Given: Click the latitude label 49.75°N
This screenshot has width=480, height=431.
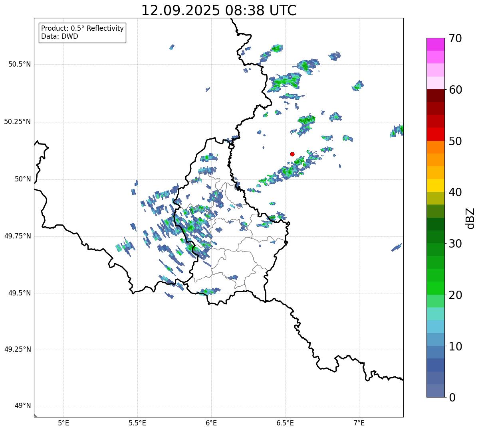Looking at the screenshot, I should pos(17,236).
